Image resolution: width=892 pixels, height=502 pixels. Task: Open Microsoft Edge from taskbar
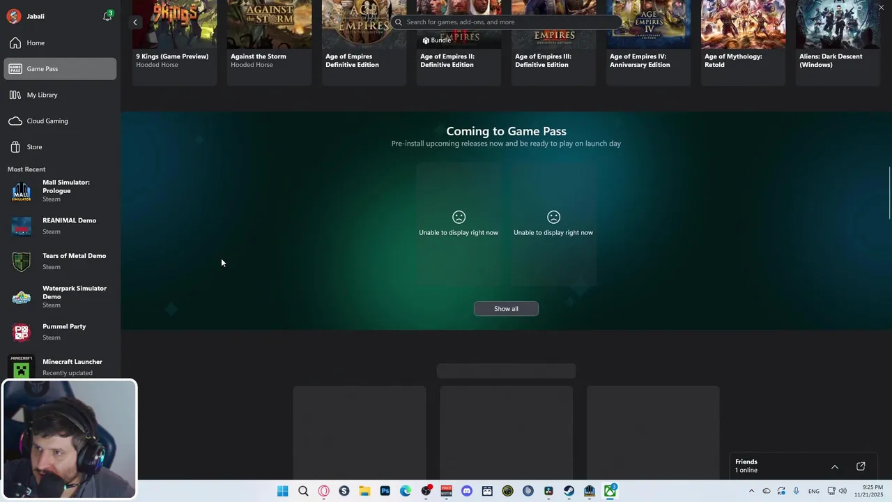[406, 491]
